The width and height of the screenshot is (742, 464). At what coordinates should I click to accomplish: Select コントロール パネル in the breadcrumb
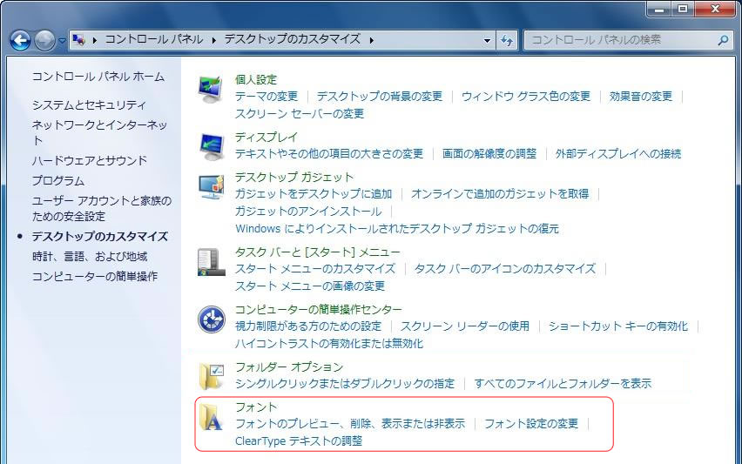point(154,40)
